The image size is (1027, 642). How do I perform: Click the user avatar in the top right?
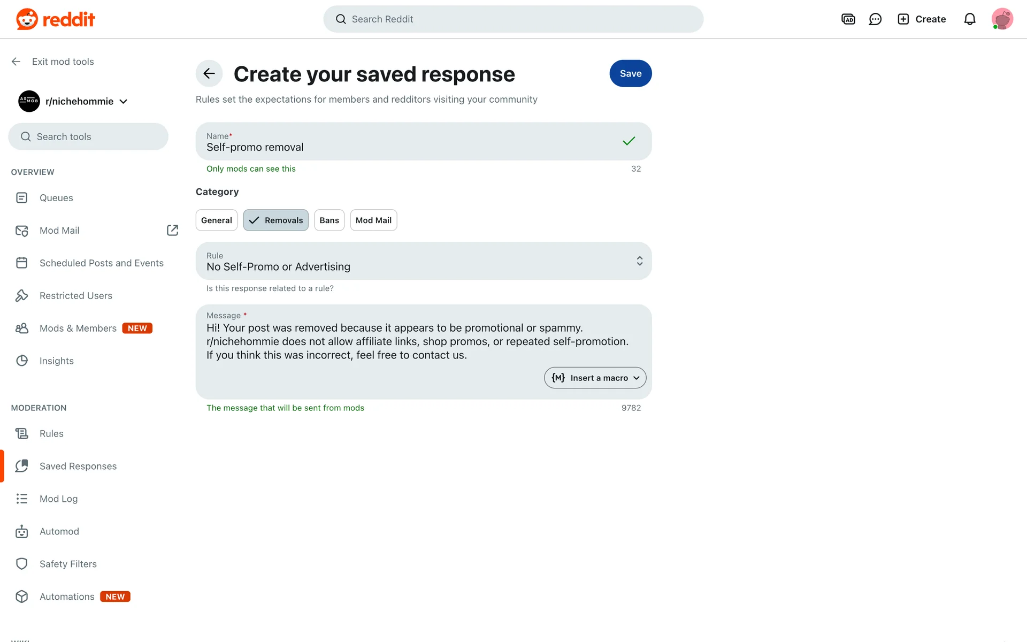(1001, 19)
